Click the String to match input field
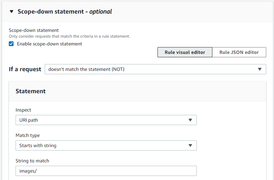 point(106,171)
